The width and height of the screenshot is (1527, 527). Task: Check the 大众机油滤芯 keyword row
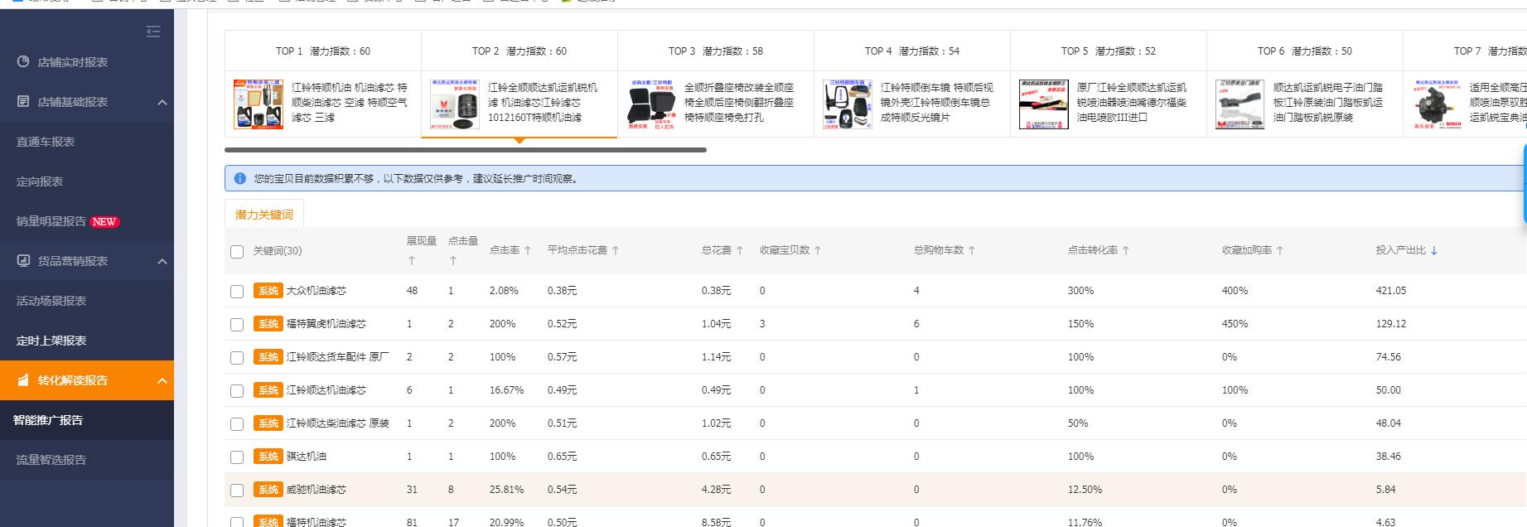click(x=237, y=292)
